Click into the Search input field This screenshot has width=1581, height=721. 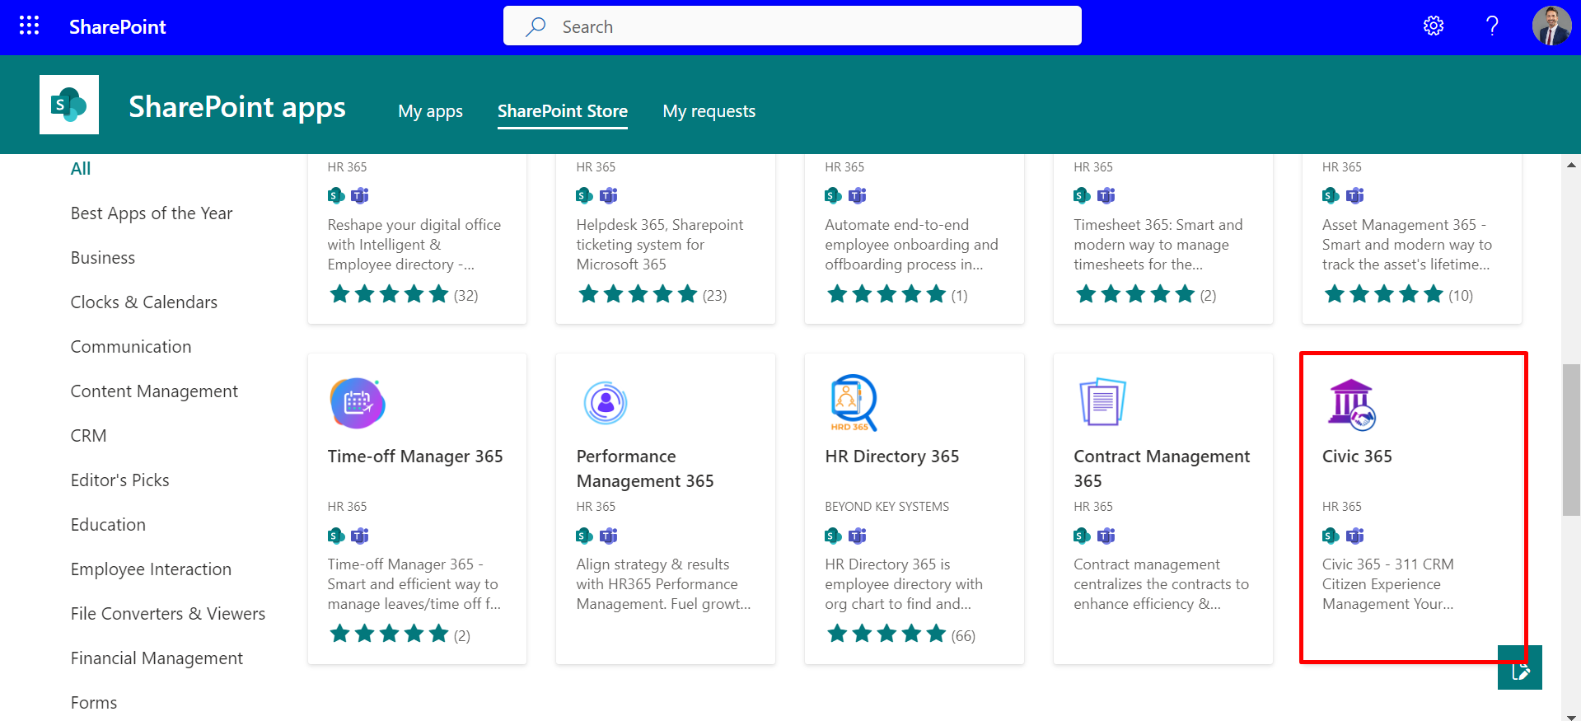(793, 26)
